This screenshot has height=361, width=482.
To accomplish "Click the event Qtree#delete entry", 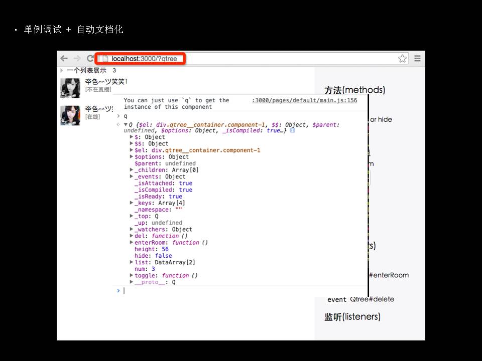I will pos(360,299).
